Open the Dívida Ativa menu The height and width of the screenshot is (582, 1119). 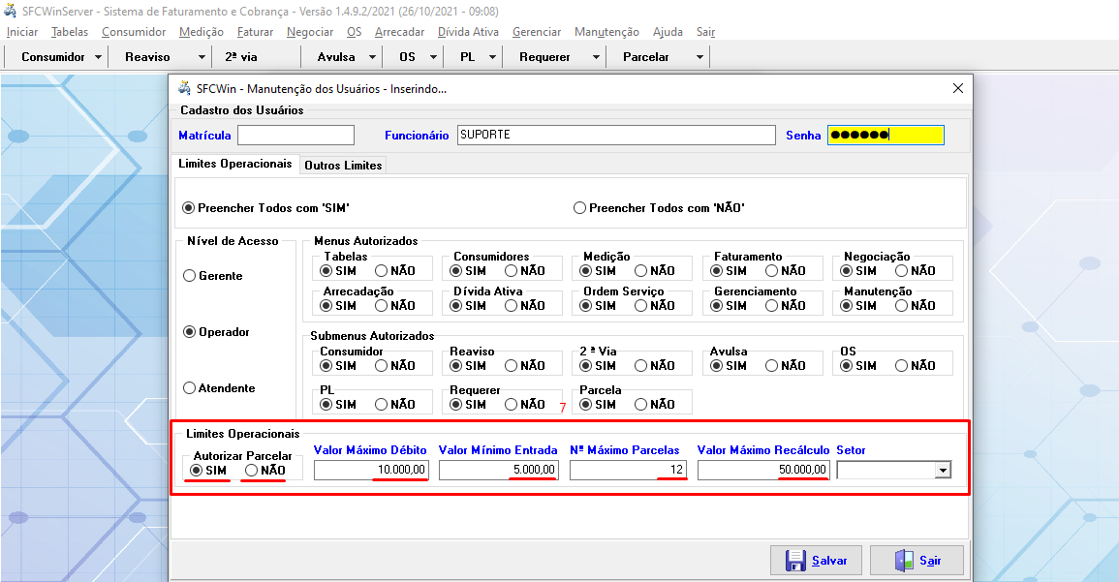(x=468, y=32)
